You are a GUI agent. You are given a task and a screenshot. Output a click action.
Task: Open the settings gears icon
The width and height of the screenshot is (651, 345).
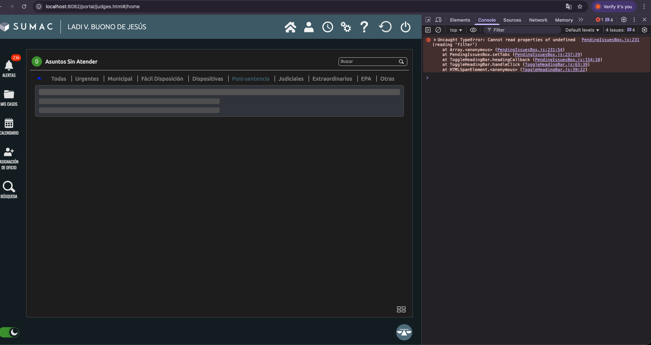[345, 27]
